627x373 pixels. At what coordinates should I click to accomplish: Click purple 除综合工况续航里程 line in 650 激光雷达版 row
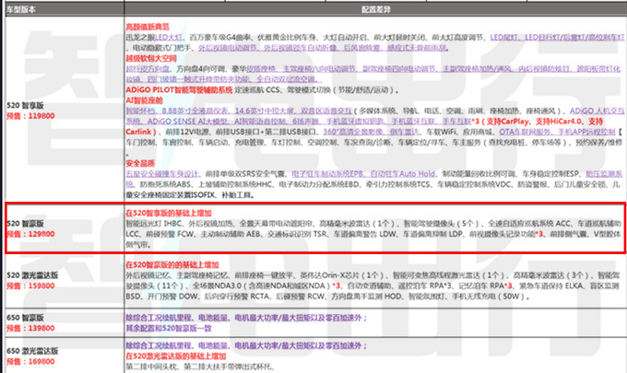[x=247, y=345]
